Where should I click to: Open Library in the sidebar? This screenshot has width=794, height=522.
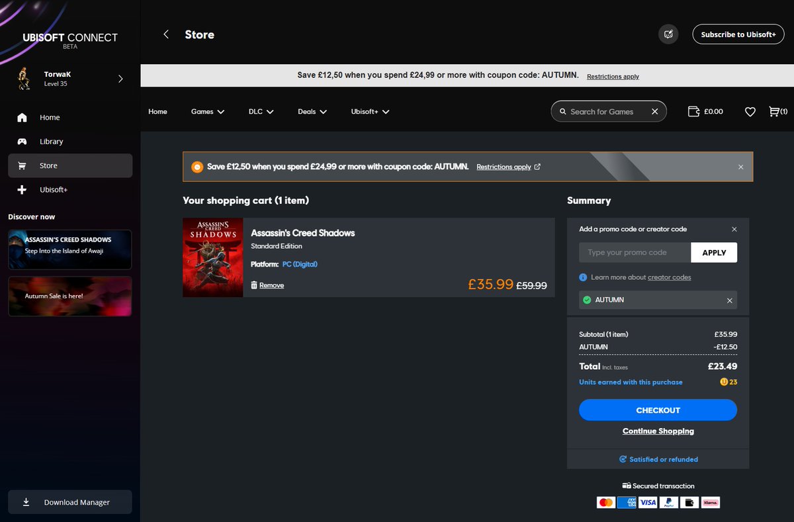70,142
